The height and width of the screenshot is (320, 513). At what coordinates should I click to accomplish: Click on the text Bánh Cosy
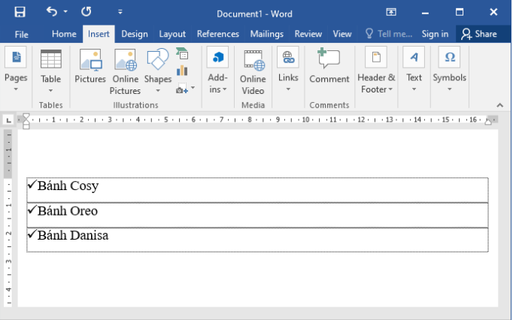pyautogui.click(x=68, y=186)
